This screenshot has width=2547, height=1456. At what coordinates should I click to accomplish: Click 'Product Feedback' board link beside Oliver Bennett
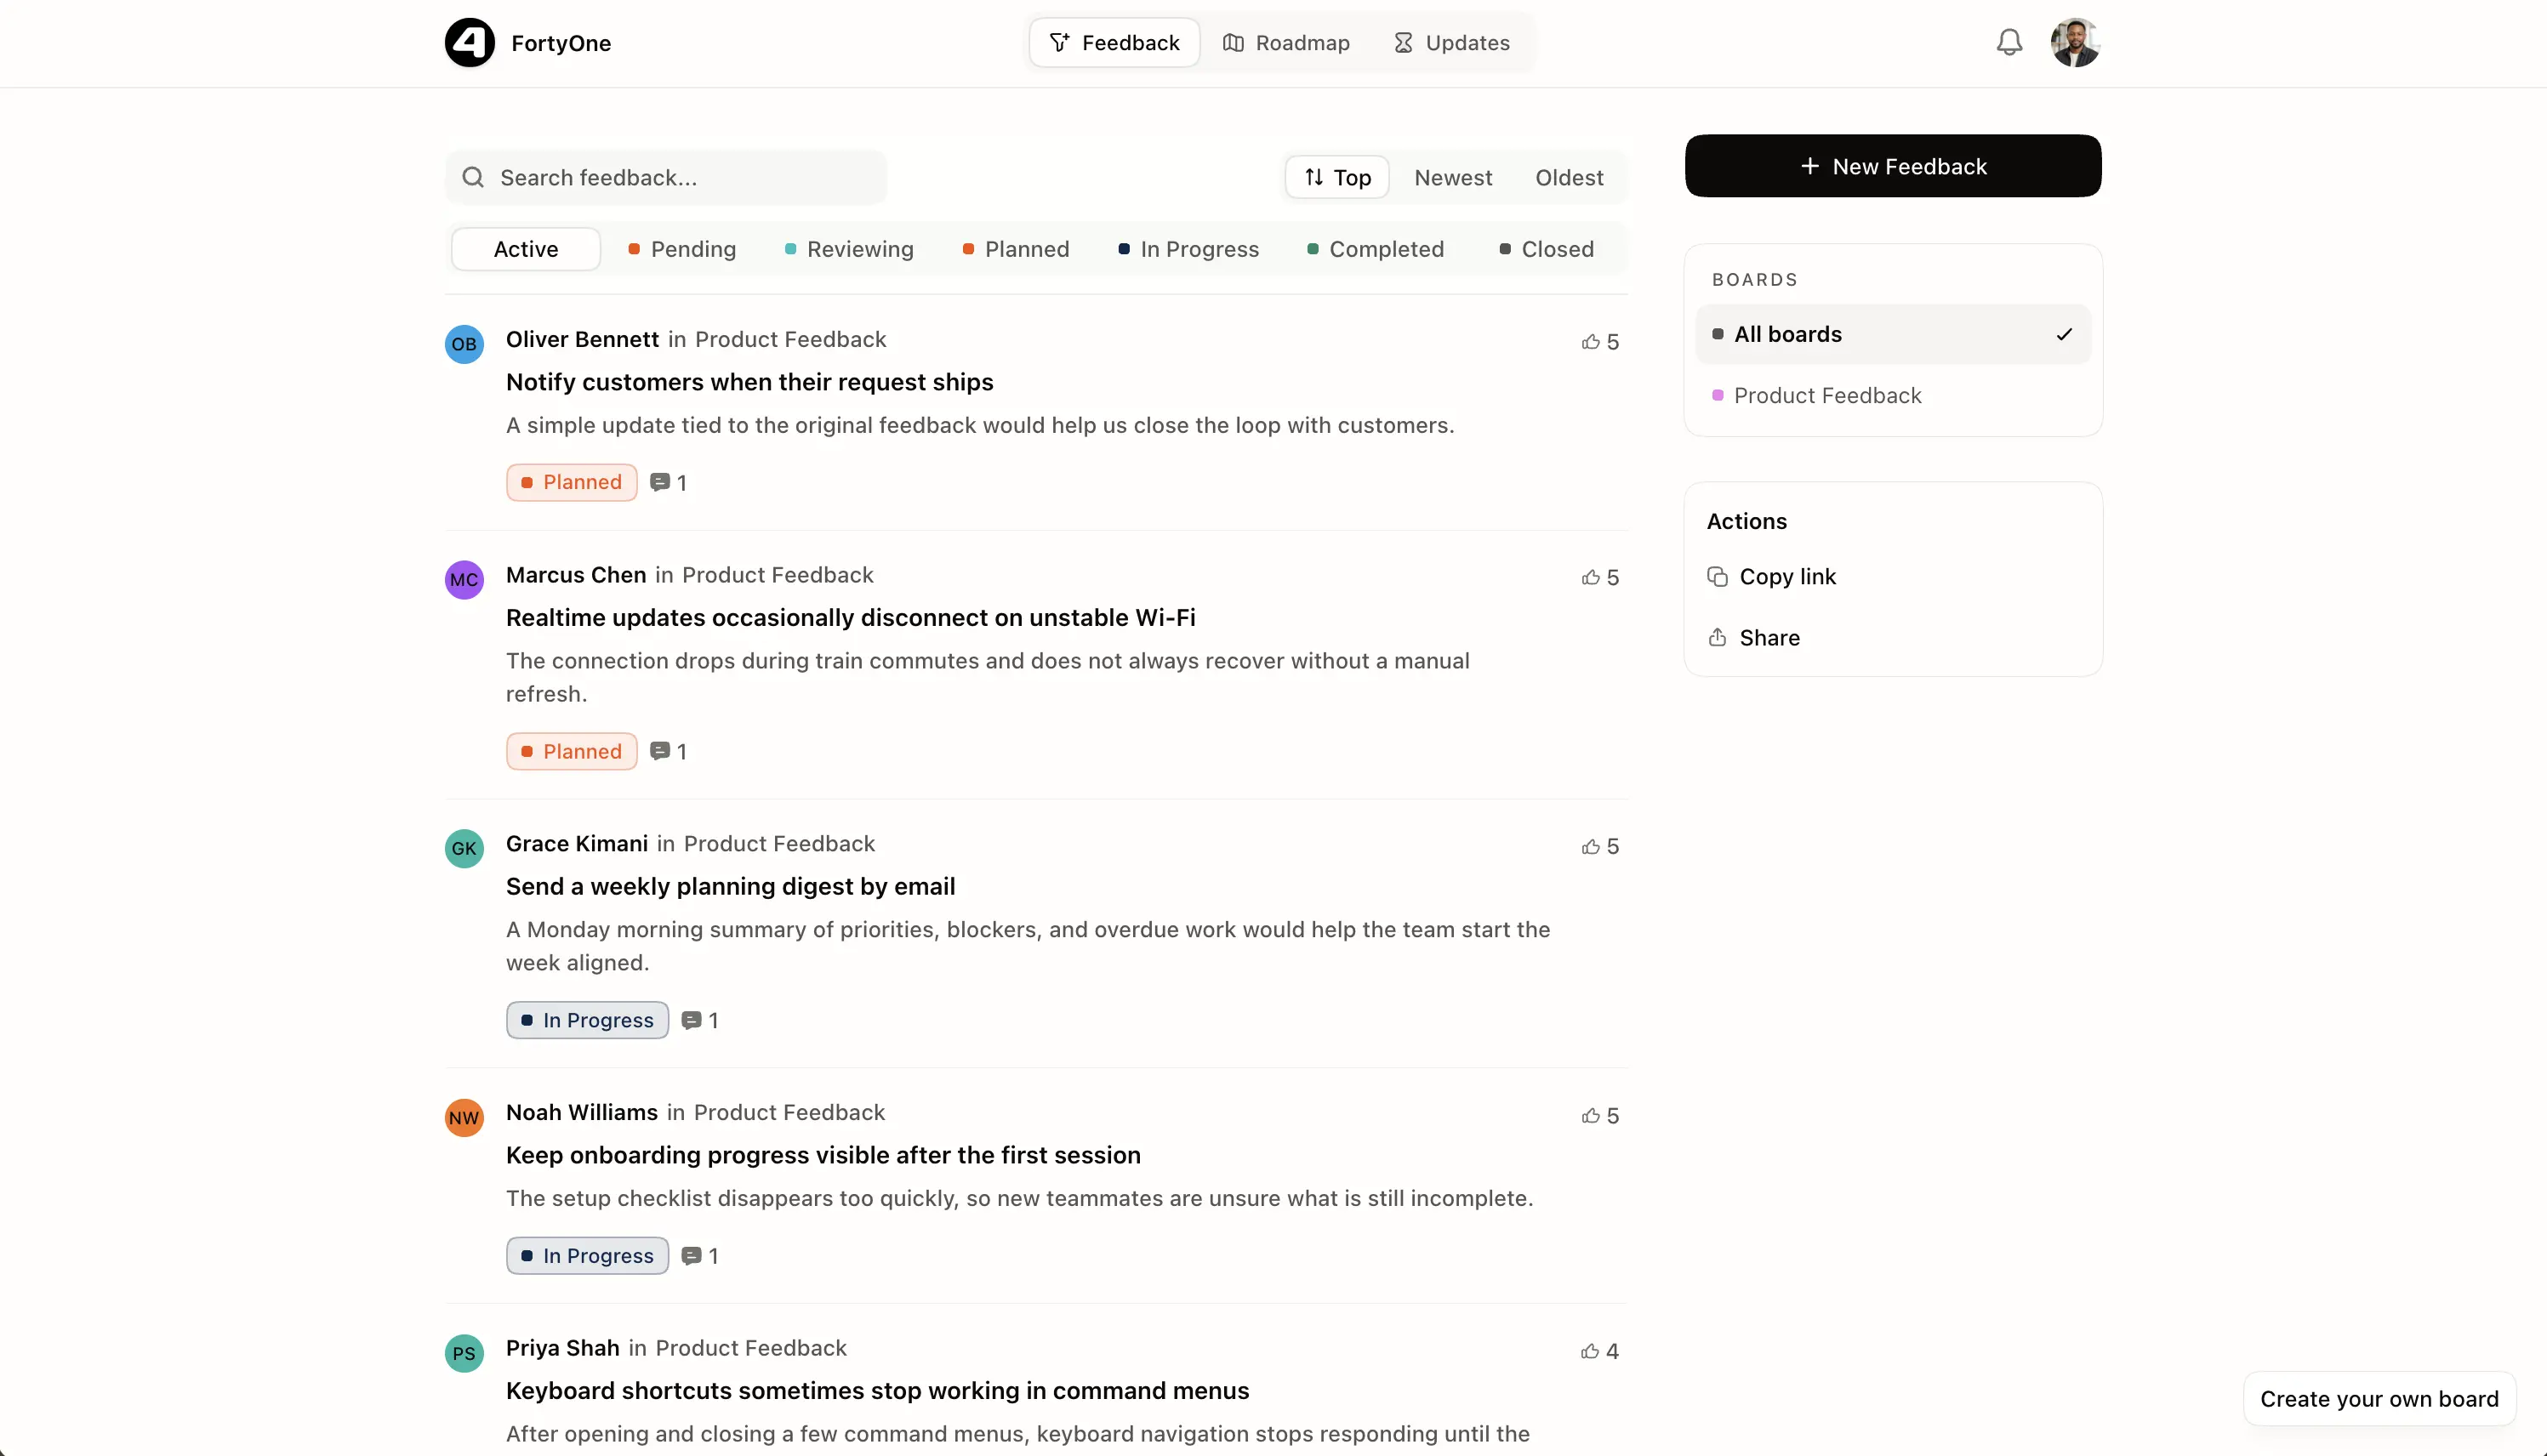point(791,340)
